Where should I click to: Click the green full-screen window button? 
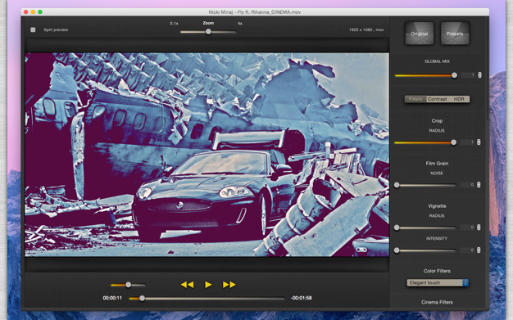[40, 12]
